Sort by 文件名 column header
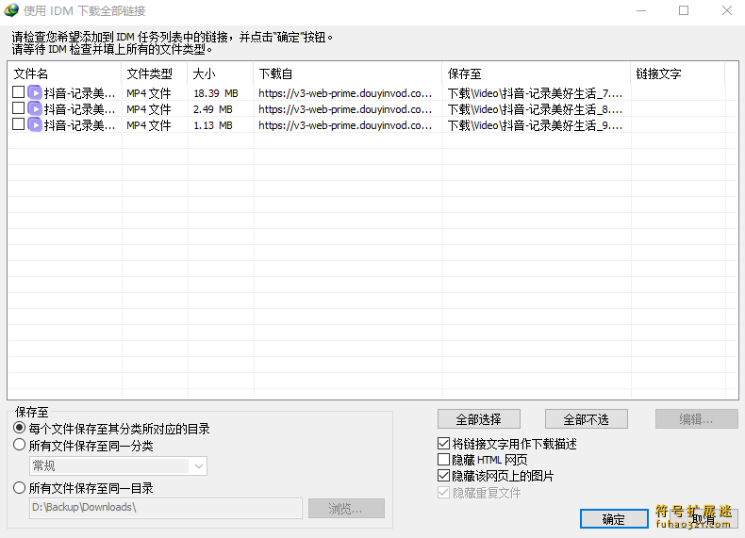 click(x=65, y=73)
